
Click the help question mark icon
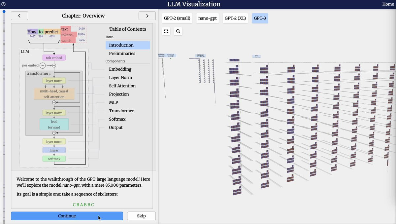4,4
